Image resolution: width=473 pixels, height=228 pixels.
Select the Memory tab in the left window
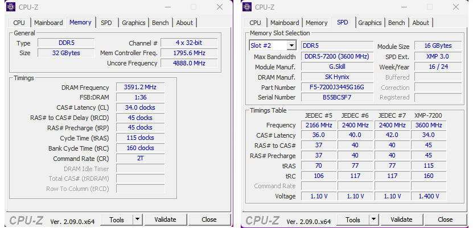[x=80, y=22]
